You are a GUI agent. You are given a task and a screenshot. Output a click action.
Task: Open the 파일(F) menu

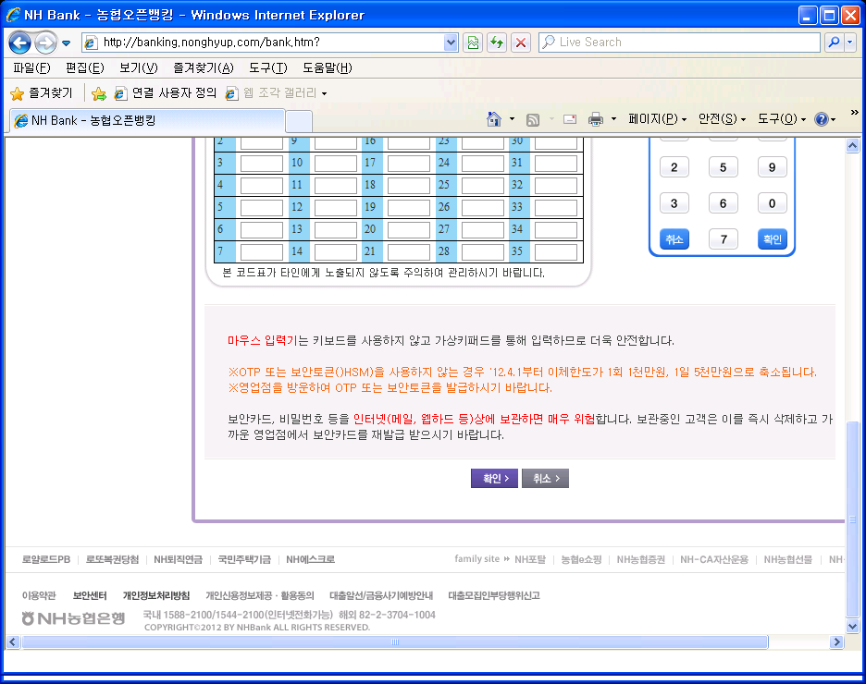(x=31, y=67)
